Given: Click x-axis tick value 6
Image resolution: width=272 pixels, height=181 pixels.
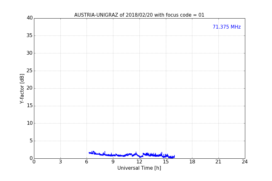Looking at the screenshot, I should [87, 162].
